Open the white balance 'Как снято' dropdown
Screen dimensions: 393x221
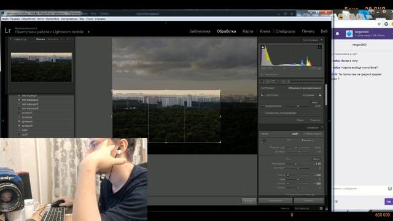[308, 141]
